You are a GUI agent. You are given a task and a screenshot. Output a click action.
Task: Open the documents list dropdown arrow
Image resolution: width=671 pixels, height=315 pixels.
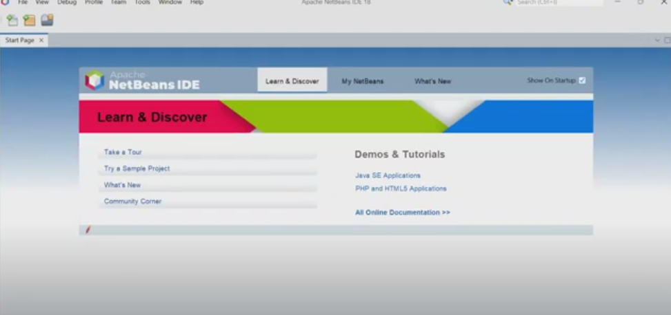point(658,40)
